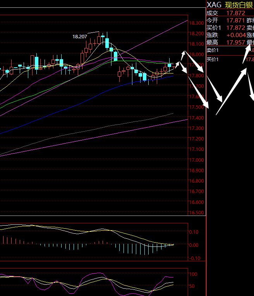This screenshot has height=296, width=254.
Task: Click the 18.207 peak price annotation on chart
Action: click(x=80, y=37)
